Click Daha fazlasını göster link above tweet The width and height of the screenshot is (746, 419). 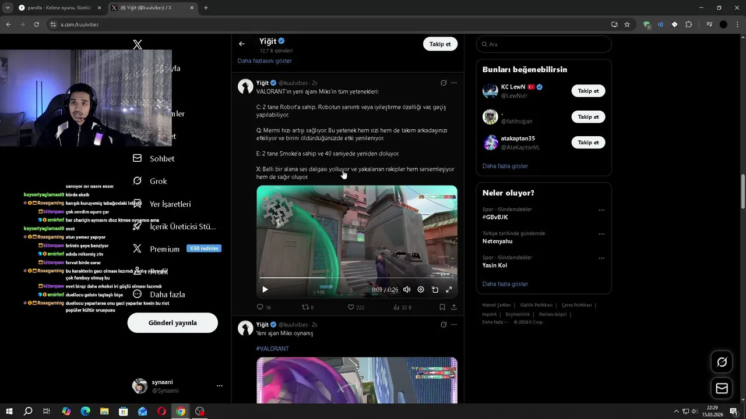265,61
